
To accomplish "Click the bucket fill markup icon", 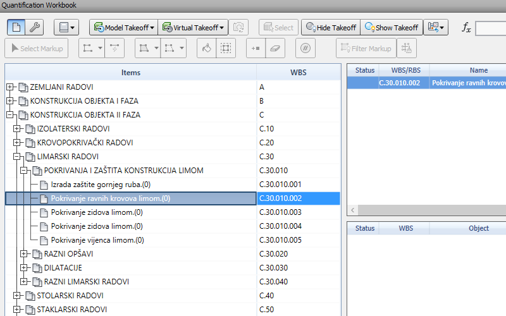I will pos(206,48).
